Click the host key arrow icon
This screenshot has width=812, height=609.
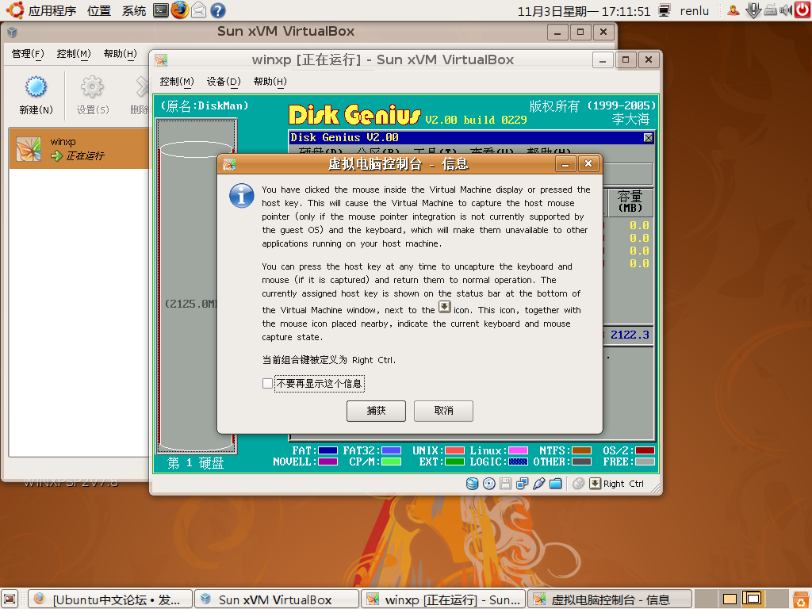click(x=595, y=484)
